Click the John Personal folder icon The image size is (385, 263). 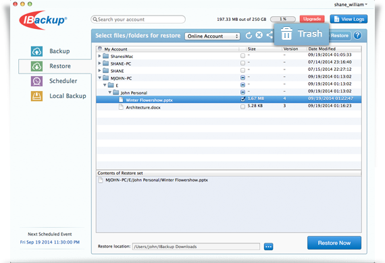coord(116,92)
